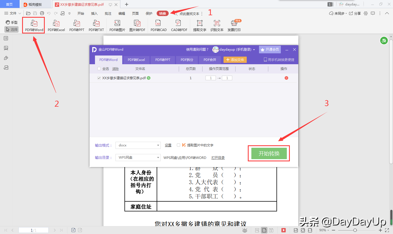Viewport: 393px width, 234px height.
Task: Click the red play slideshow icon in status bar
Action: pyautogui.click(x=284, y=230)
